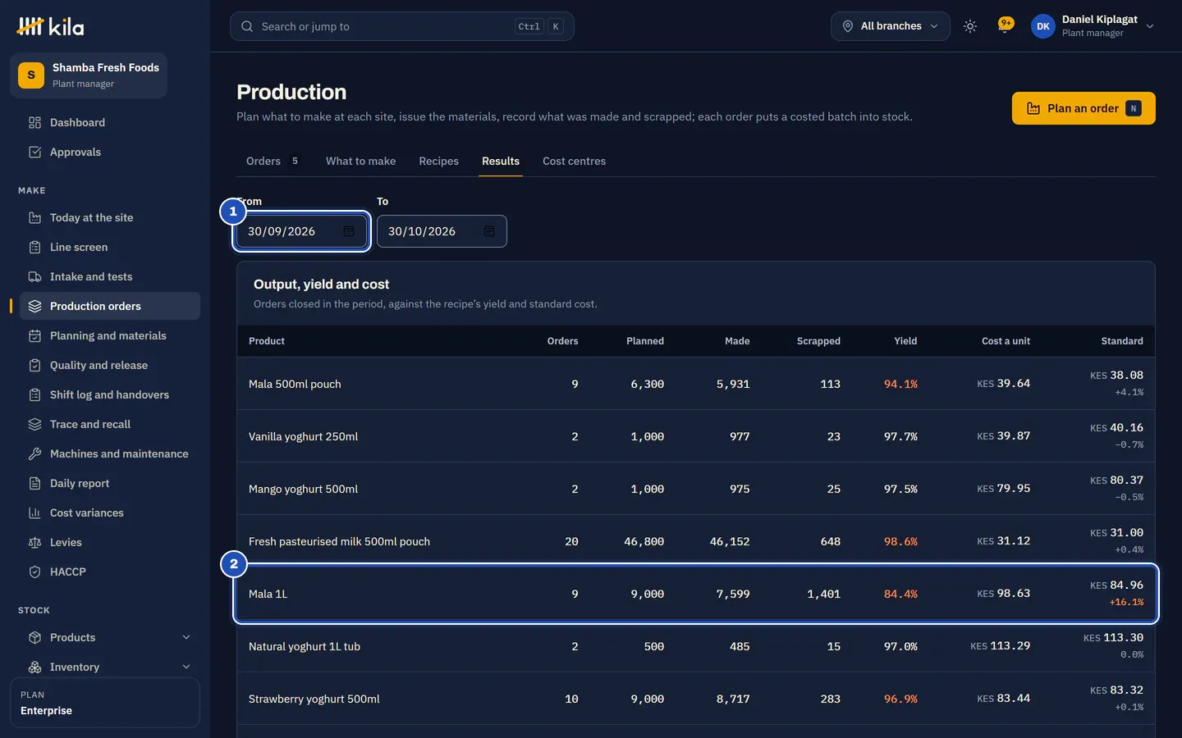Viewport: 1182px width, 738px height.
Task: Click the Kila logo
Action: click(50, 26)
